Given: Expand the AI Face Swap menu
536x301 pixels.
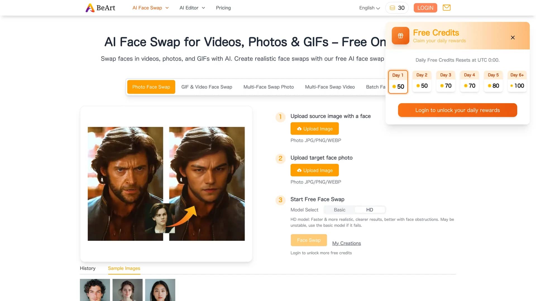Looking at the screenshot, I should tap(150, 8).
